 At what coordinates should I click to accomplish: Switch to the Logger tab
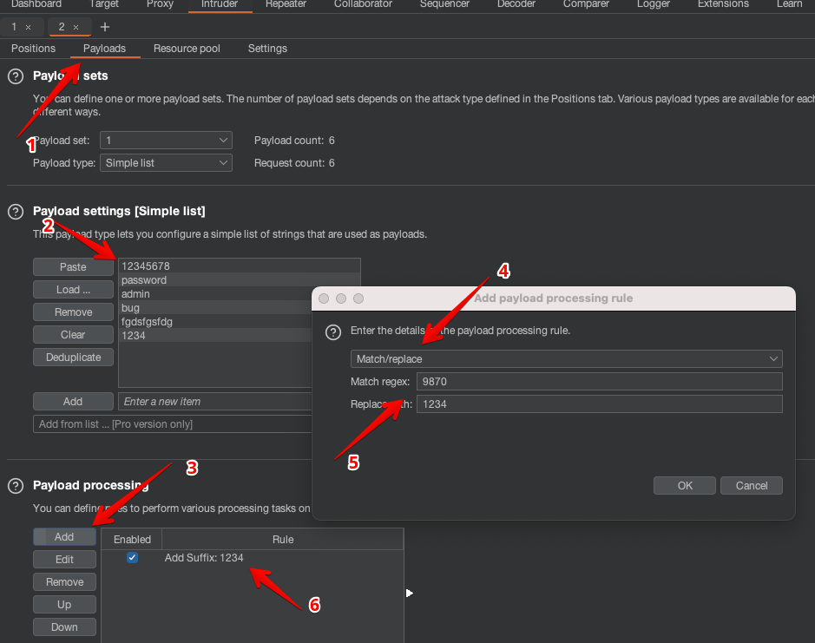[x=654, y=4]
